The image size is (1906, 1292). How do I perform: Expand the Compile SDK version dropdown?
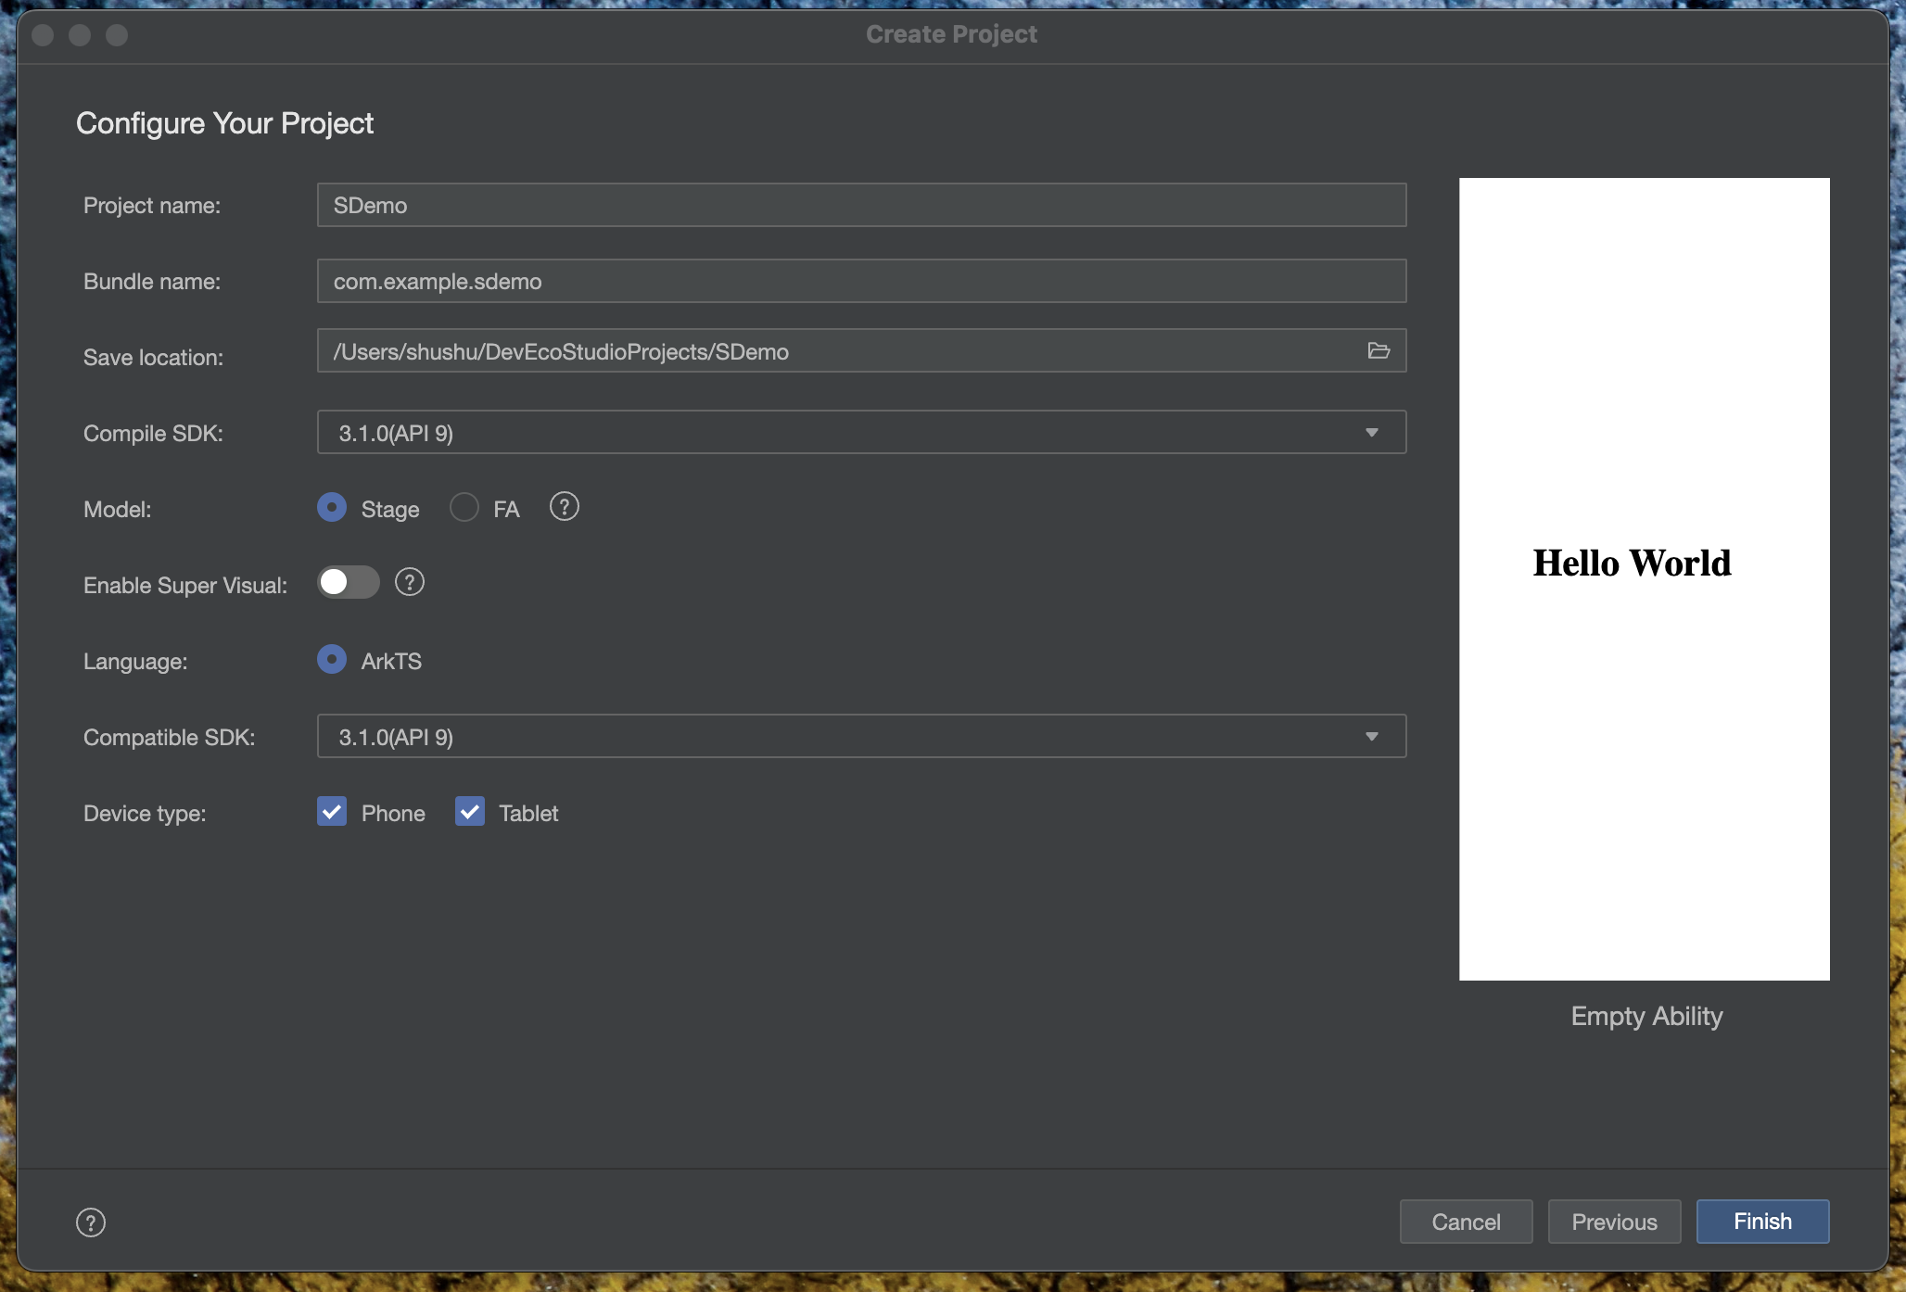(x=1371, y=431)
